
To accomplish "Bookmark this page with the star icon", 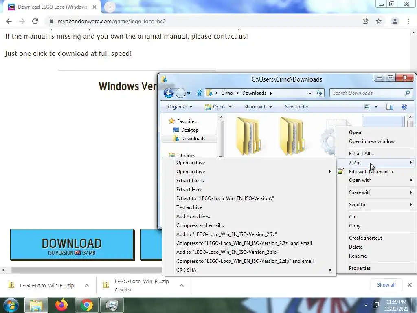I will 379,21.
